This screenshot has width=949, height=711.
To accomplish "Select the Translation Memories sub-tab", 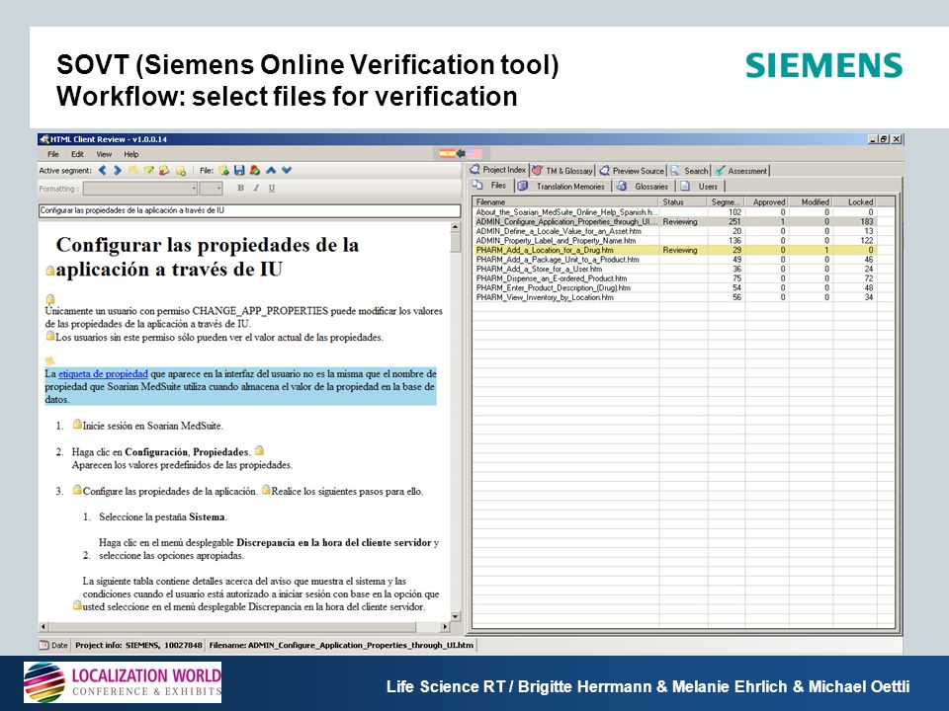I will (x=562, y=187).
